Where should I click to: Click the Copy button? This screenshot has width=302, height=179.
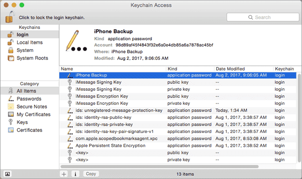(x=91, y=174)
